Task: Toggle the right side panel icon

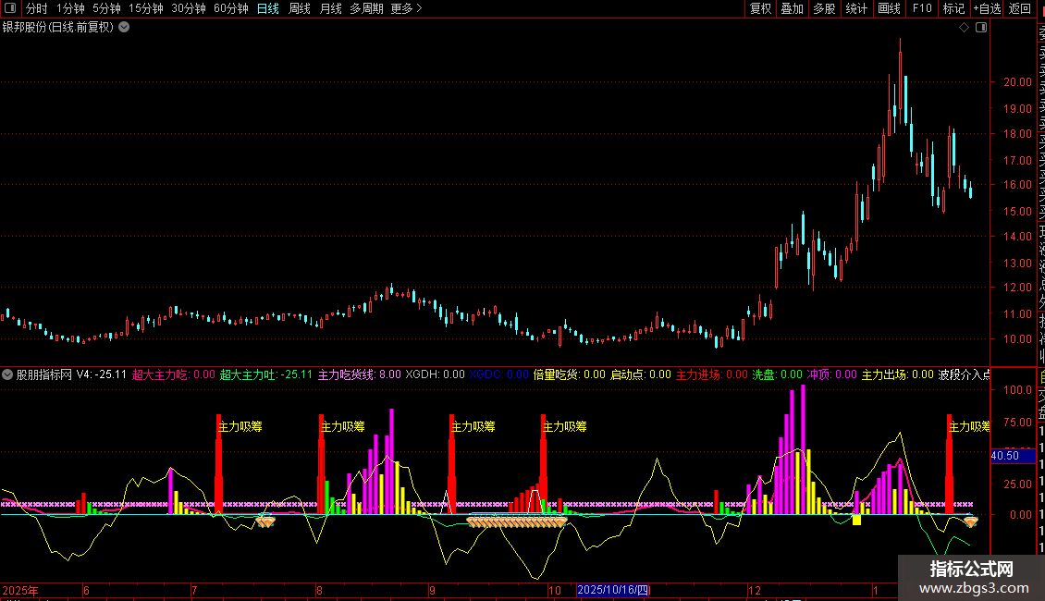Action: click(x=981, y=28)
